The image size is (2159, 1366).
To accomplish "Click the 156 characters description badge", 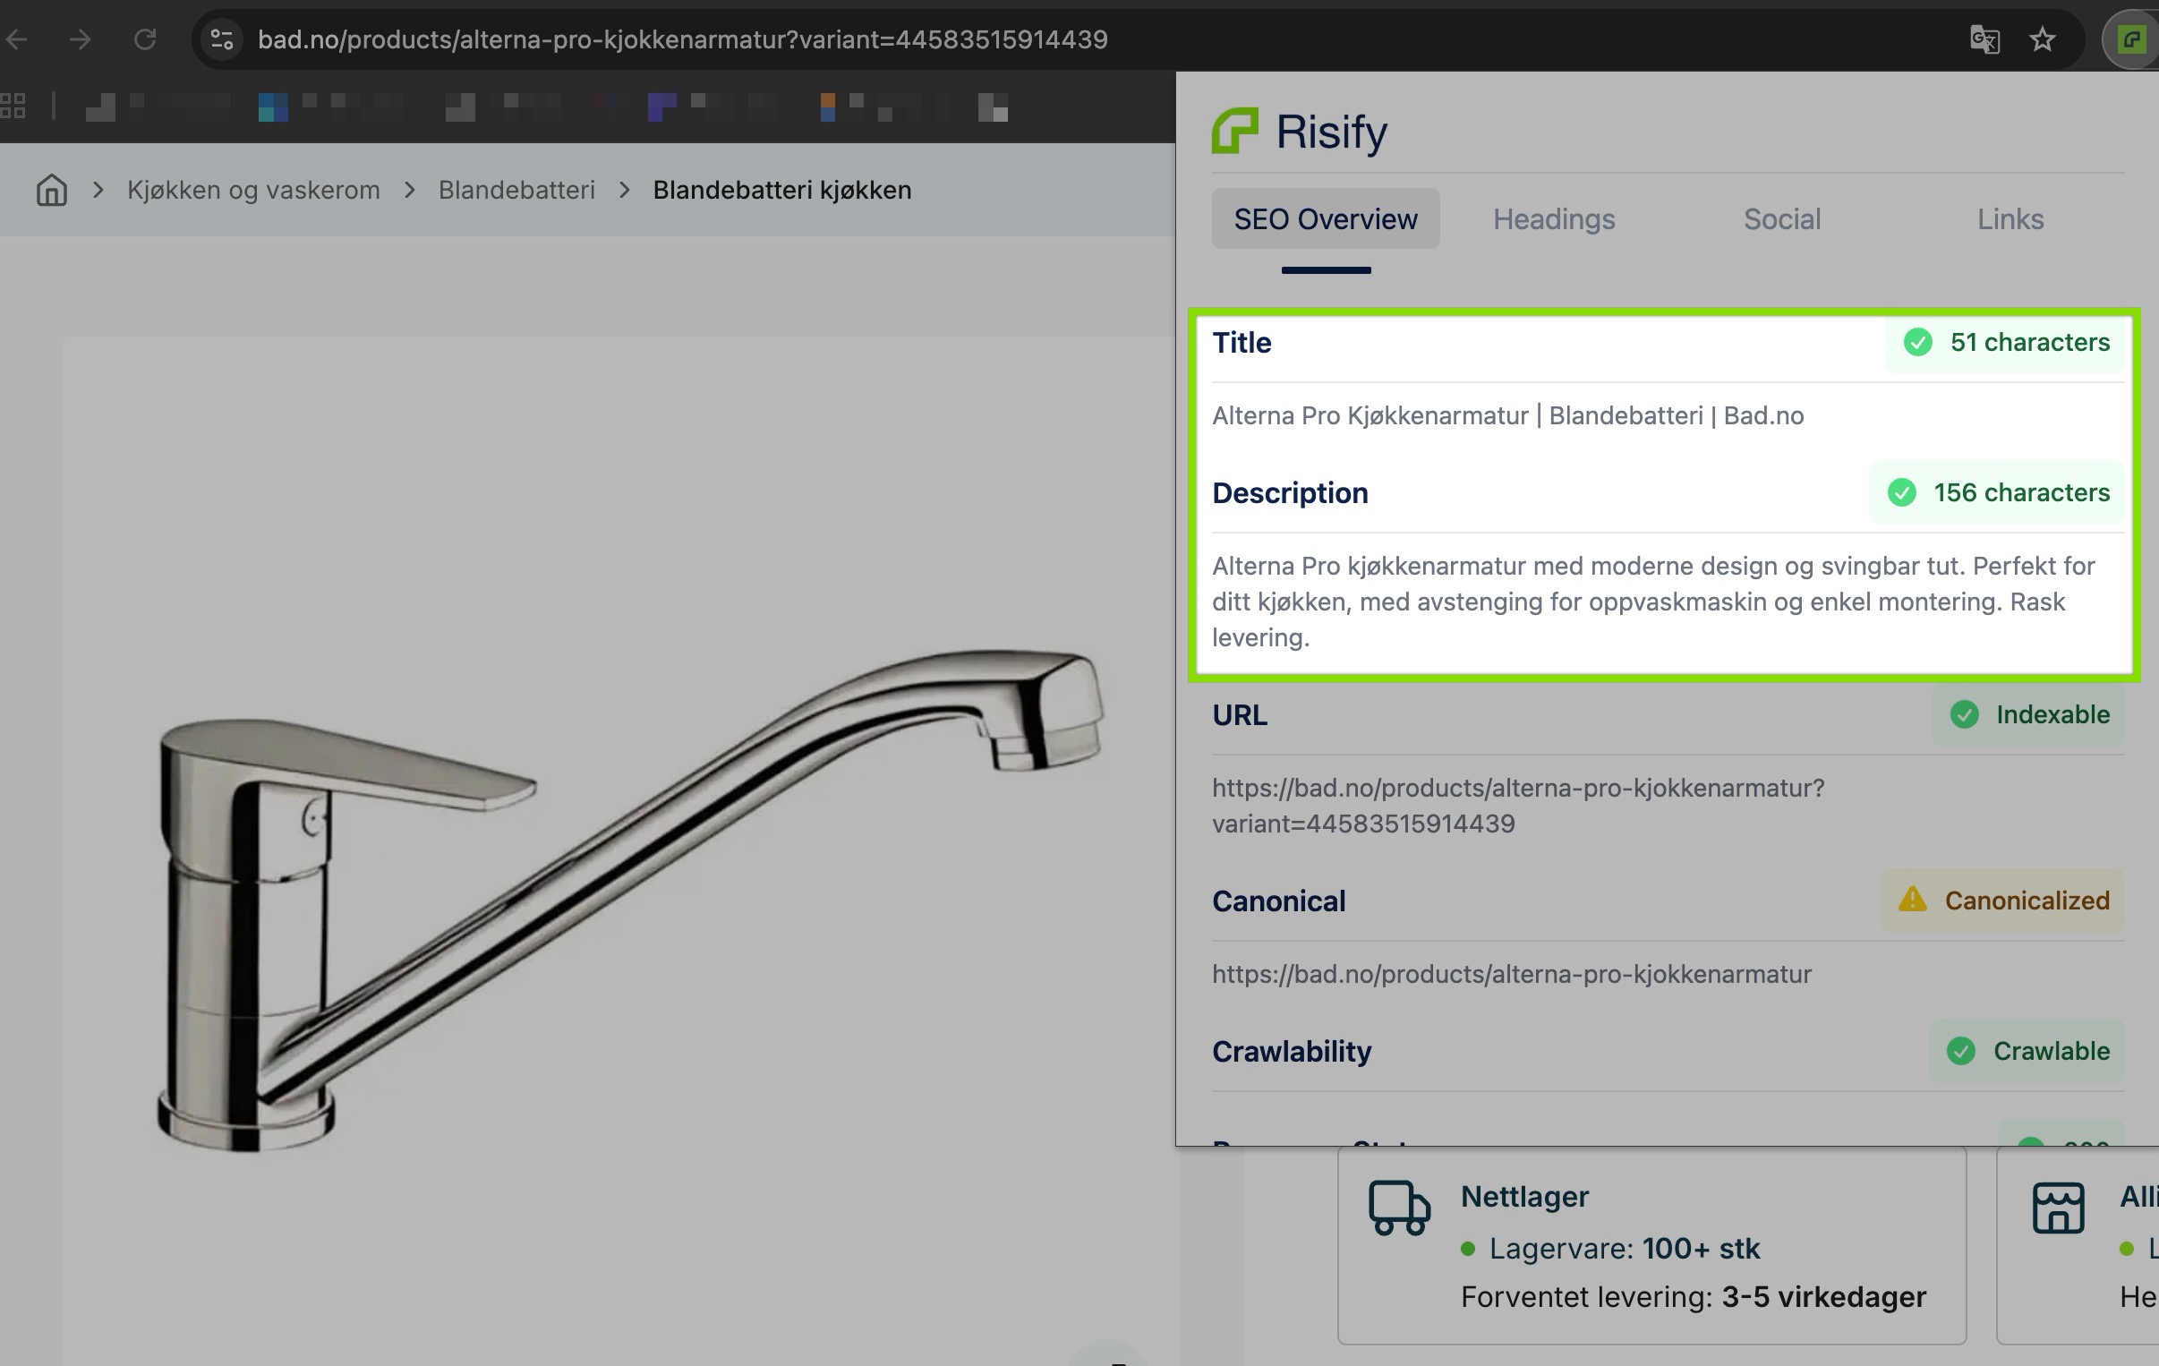I will coord(1998,492).
